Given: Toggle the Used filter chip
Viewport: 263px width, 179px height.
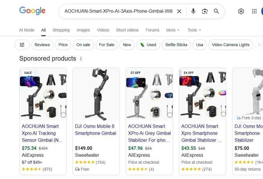Looking at the screenshot, I should click(x=148, y=45).
